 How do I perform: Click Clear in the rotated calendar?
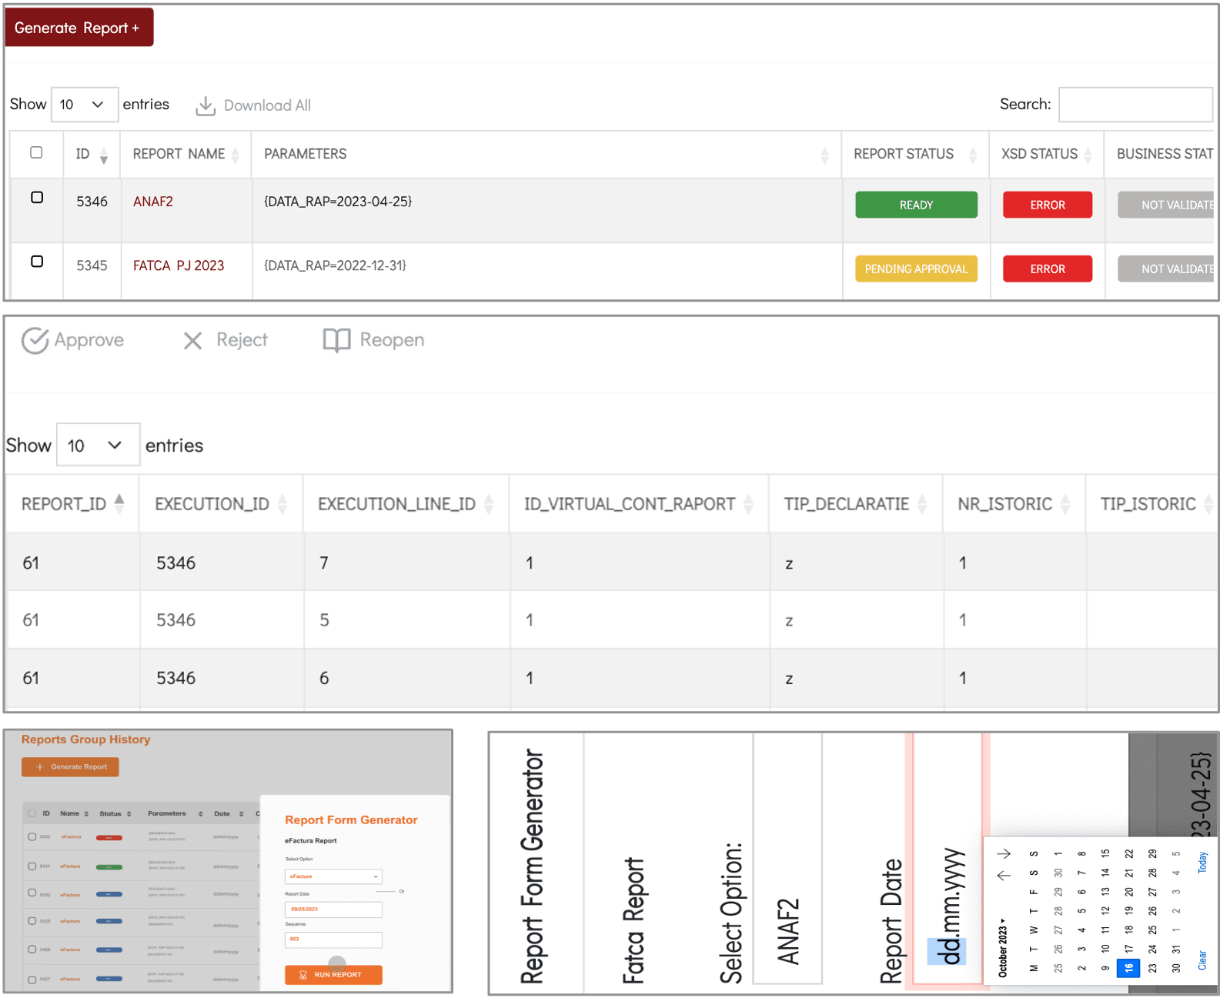click(1202, 960)
